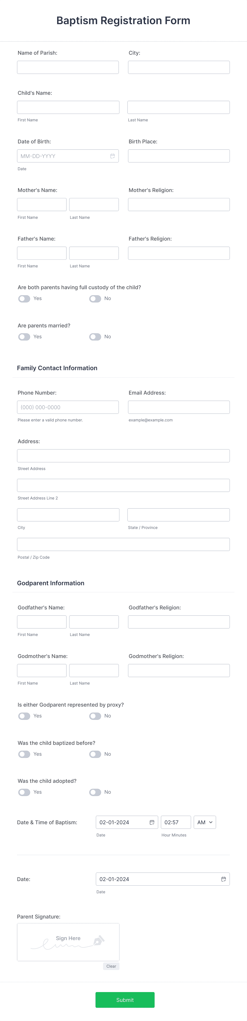Open the calendar for Date & Time of Baptism
Image resolution: width=247 pixels, height=1021 pixels.
click(151, 822)
